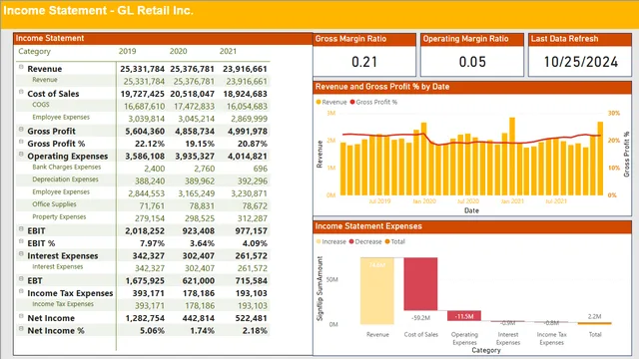Collapse the Net Income % row expander
Screen dimensions: 639x359
(21, 329)
